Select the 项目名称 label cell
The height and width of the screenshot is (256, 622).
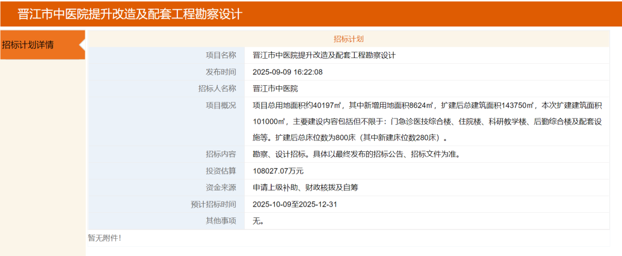click(166, 55)
